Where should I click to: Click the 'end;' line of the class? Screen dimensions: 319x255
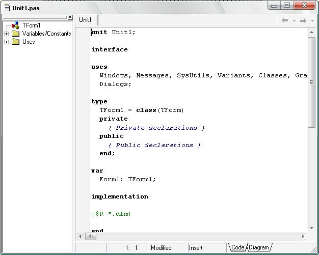tap(107, 153)
